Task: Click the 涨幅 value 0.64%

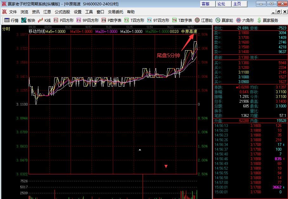Action: pyautogui.click(x=244, y=92)
